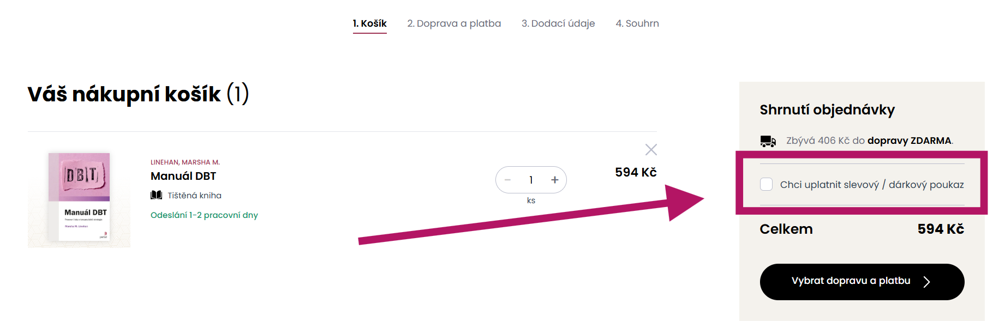
Task: Remove Manuál DBT from the cart
Action: point(650,150)
